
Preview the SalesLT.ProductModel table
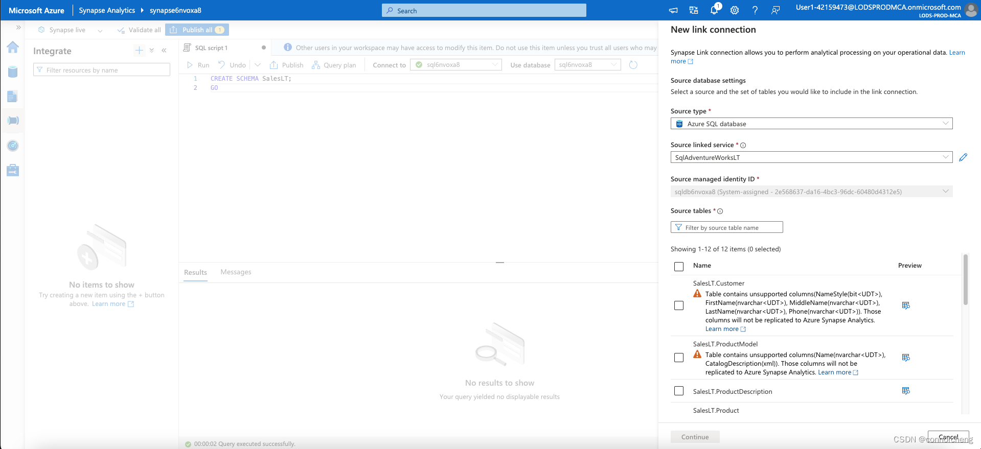(x=906, y=358)
